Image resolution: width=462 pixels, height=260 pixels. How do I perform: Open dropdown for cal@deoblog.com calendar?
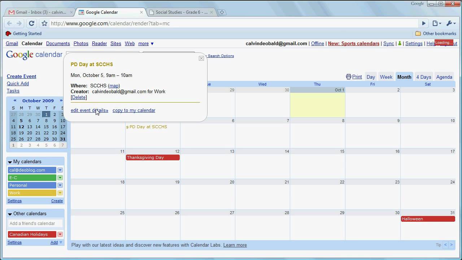click(60, 170)
